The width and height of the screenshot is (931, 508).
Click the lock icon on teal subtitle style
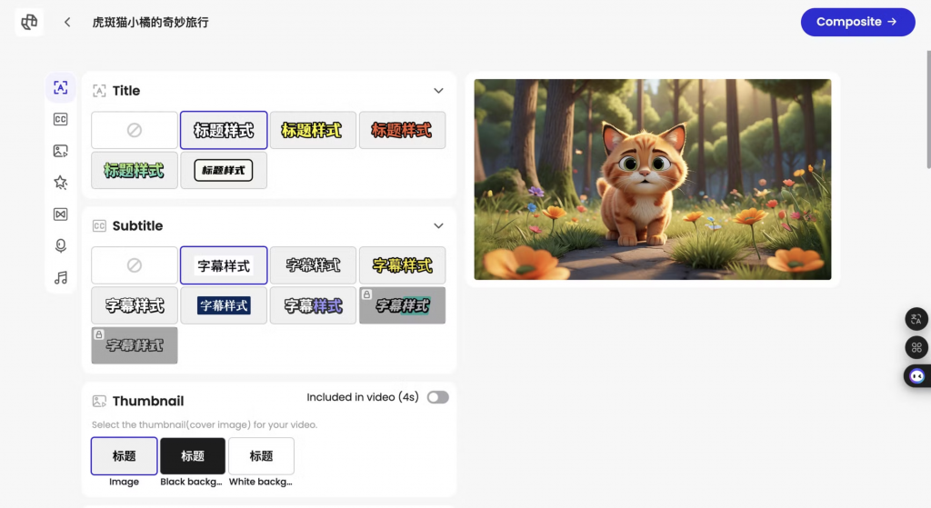(x=367, y=294)
